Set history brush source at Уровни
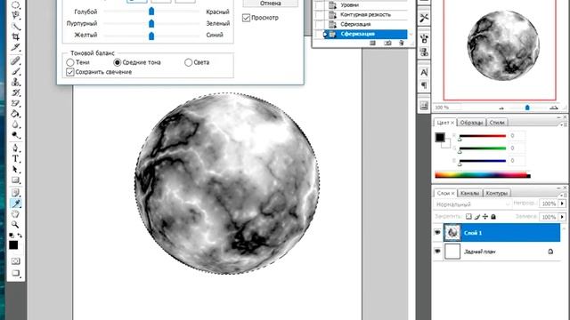Screen dimensions: 570x320 319,5
